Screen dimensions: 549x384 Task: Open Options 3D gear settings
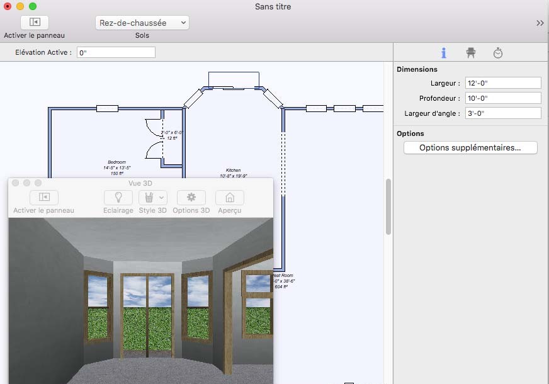pos(191,198)
